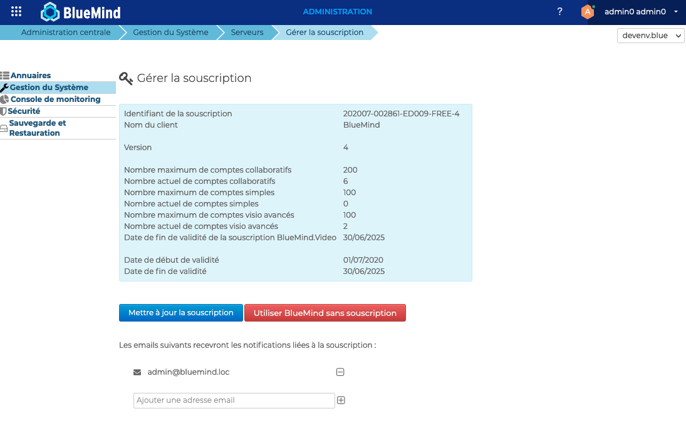Click the Gestion du Système wrench icon
The width and height of the screenshot is (686, 436).
tap(4, 88)
